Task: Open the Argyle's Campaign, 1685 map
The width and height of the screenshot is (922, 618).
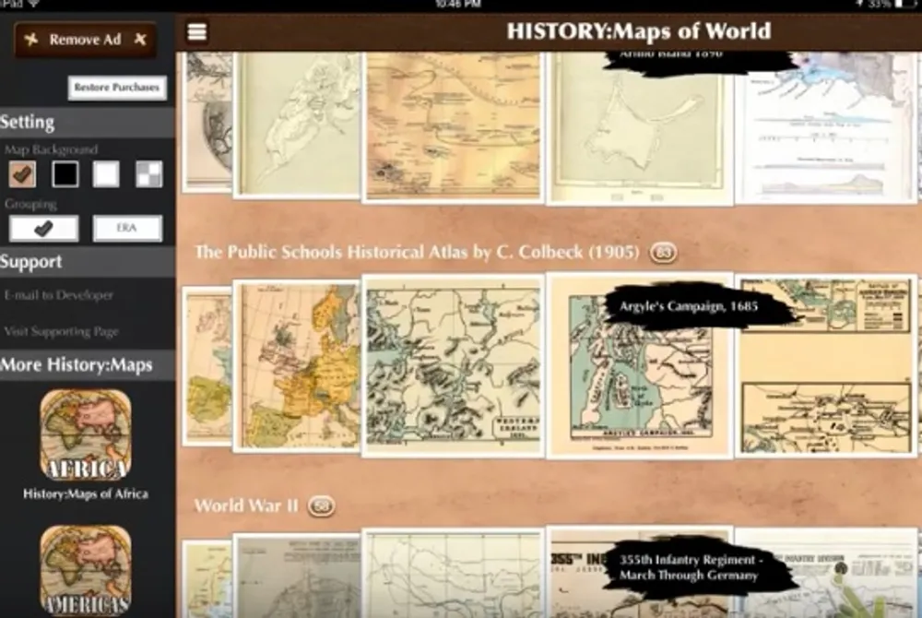Action: coord(640,366)
